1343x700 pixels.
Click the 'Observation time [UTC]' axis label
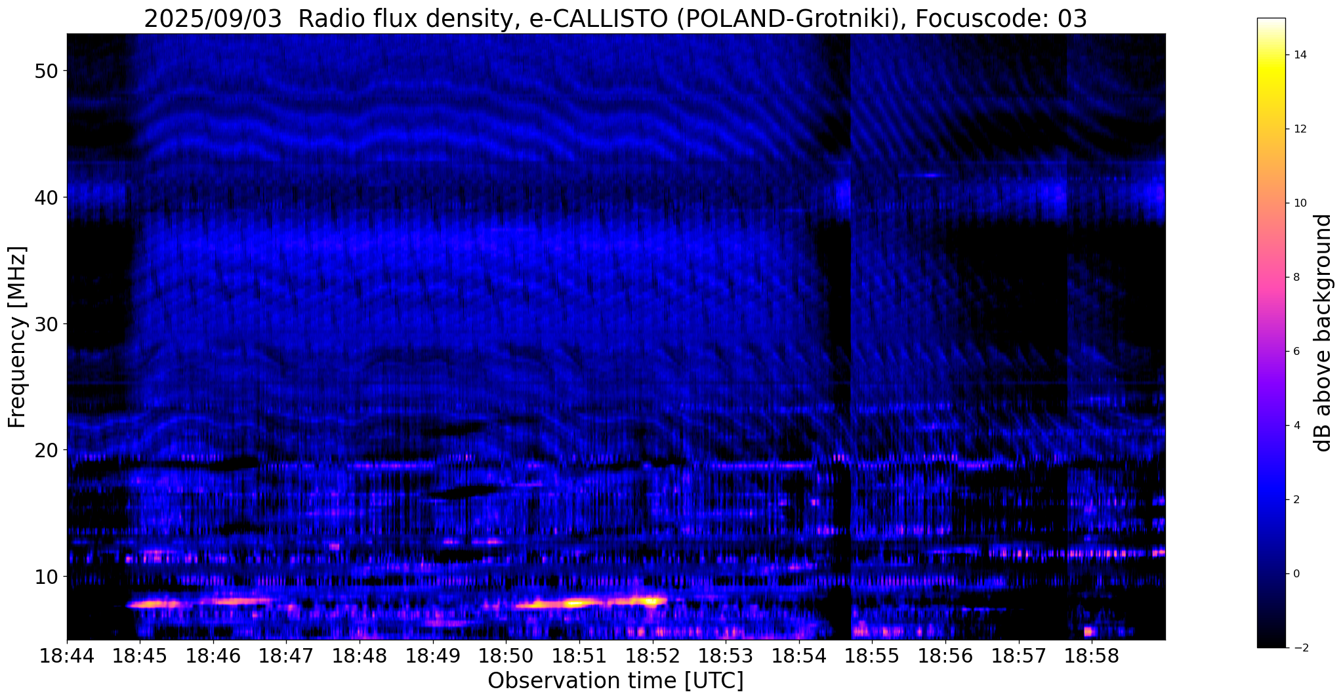(615, 681)
